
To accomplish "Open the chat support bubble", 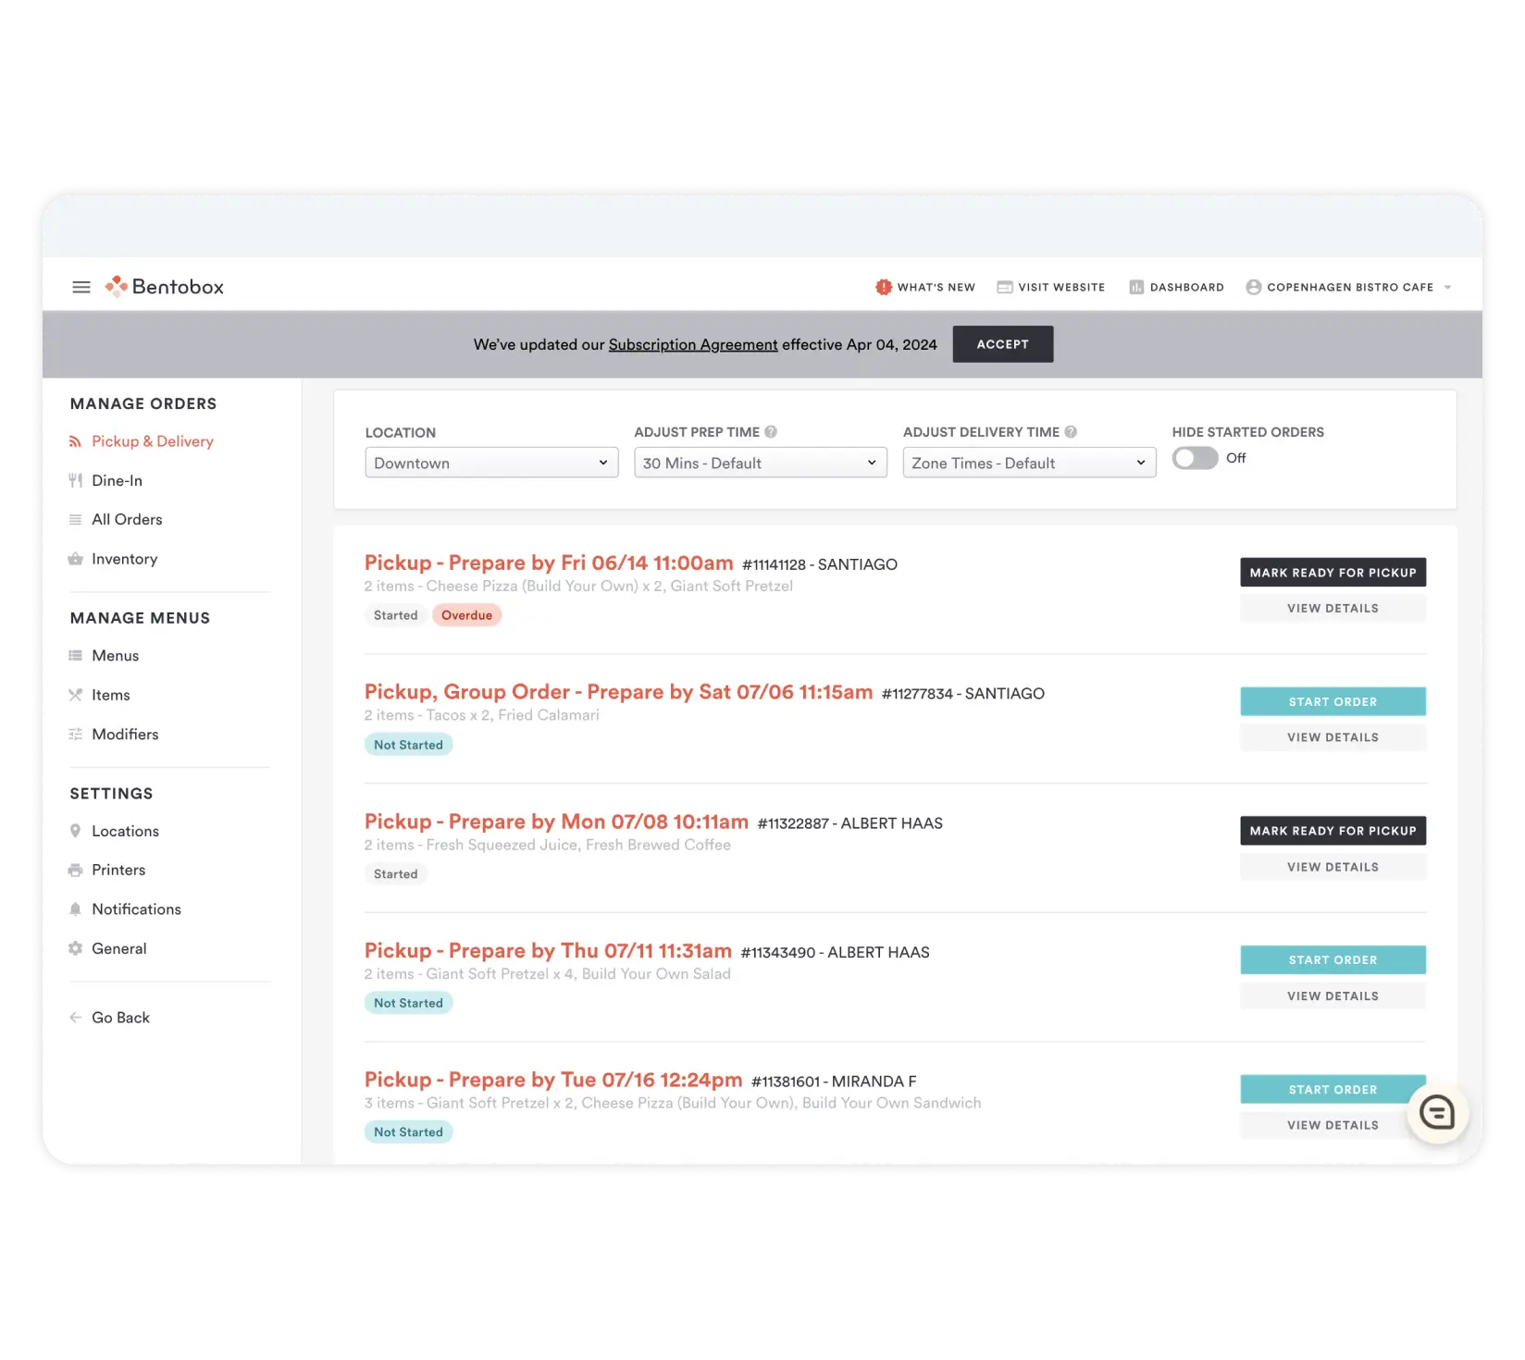I will coord(1437,1113).
